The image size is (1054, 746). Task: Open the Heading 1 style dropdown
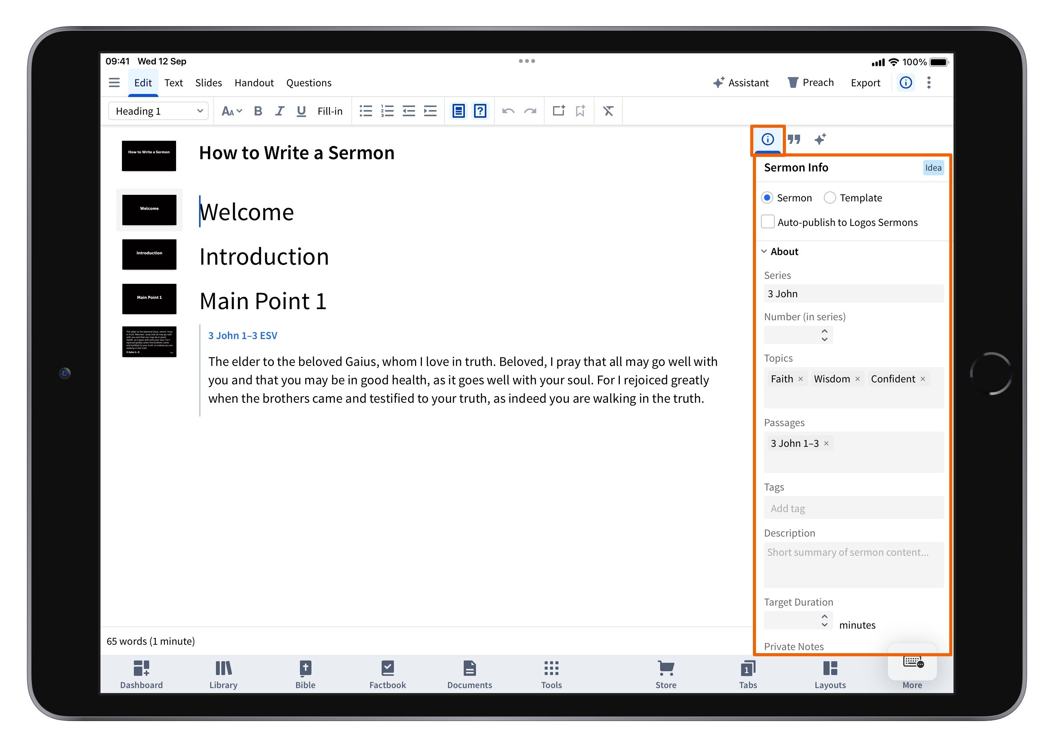point(158,111)
